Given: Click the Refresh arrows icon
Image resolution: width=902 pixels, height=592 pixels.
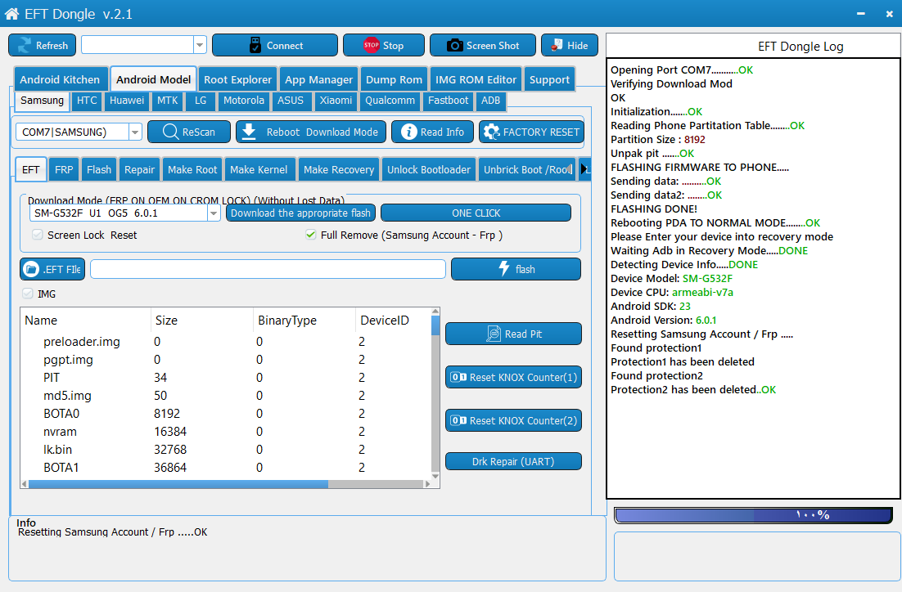Looking at the screenshot, I should [25, 46].
